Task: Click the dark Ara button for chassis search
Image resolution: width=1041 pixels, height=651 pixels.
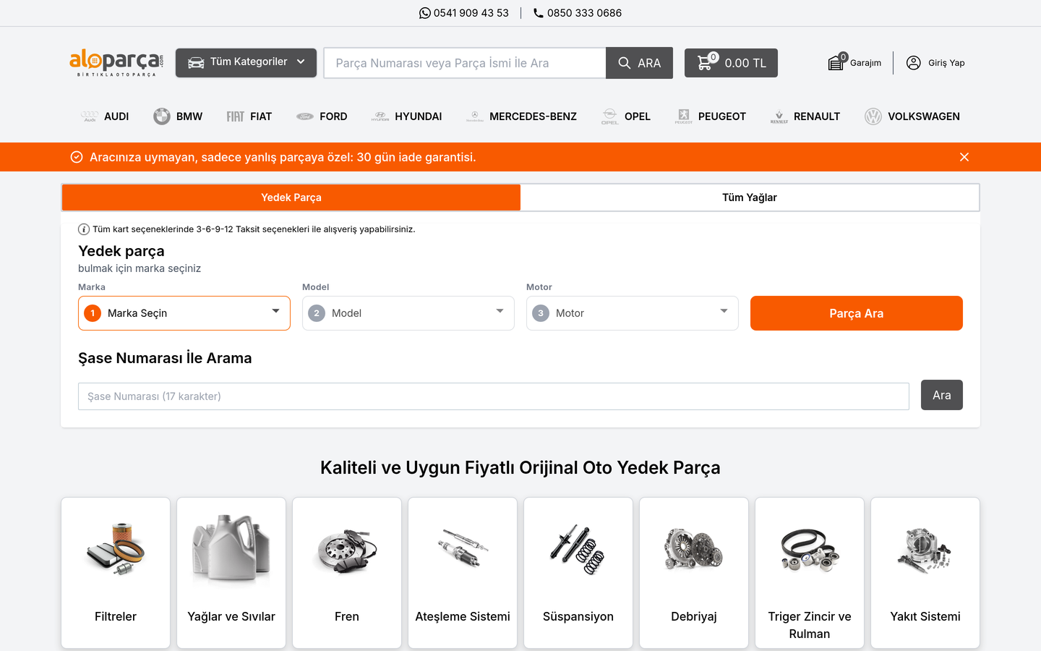Action: (942, 395)
